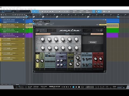Click Return to Zero in transport
This screenshot has height=96, width=129.
pos(70,87)
